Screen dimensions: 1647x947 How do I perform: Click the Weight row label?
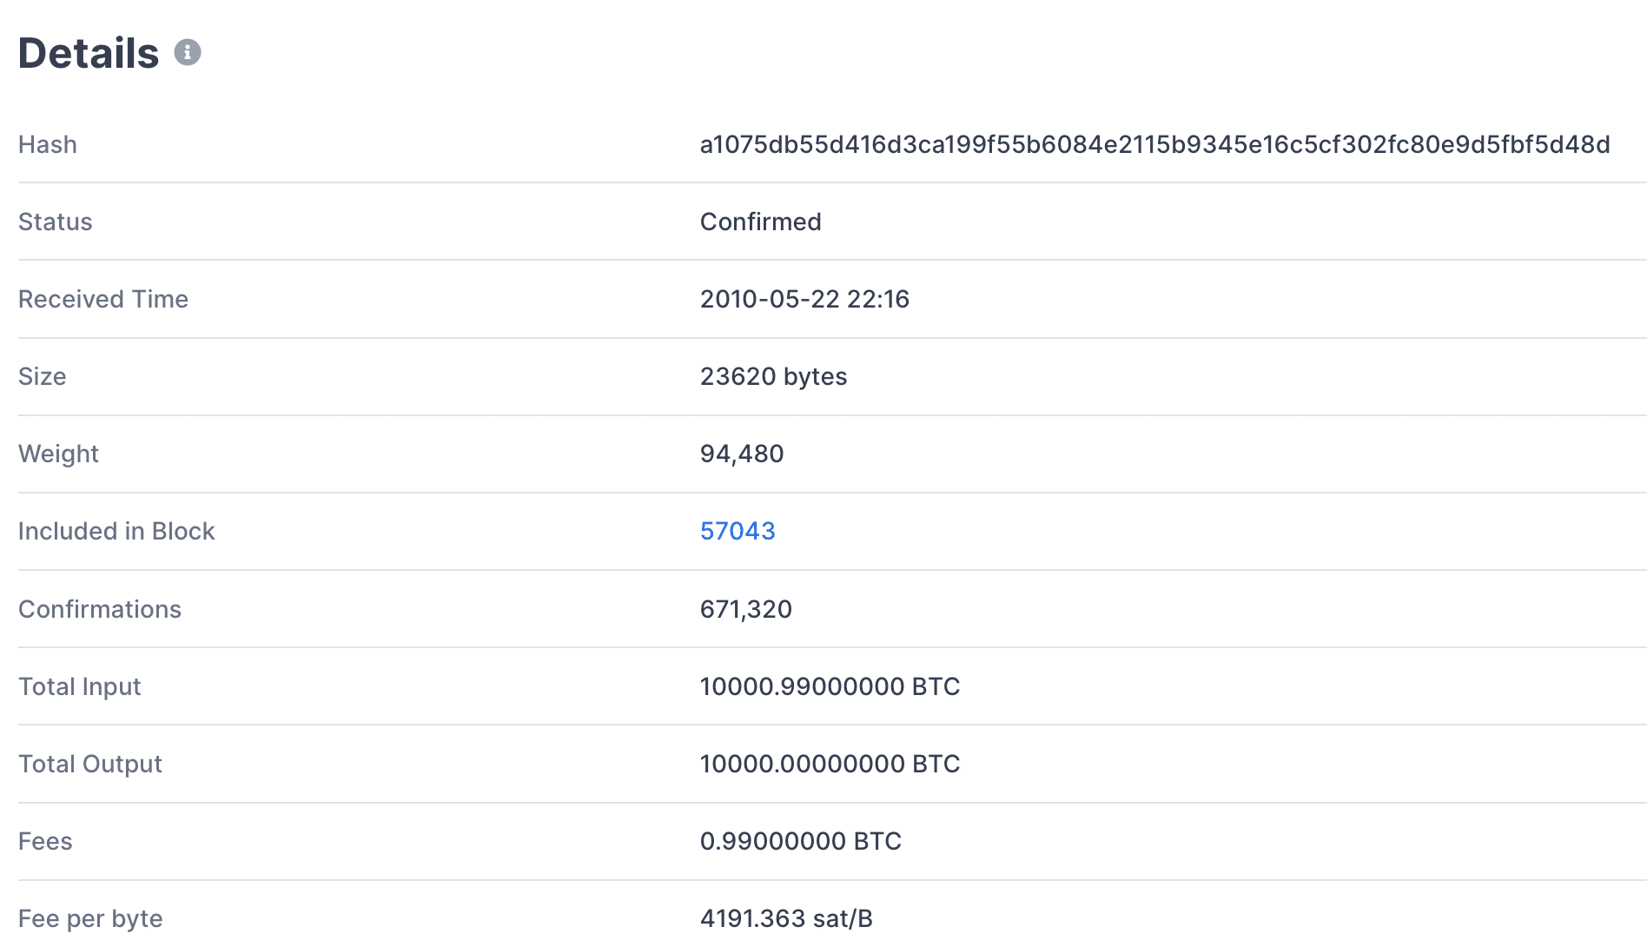coord(57,454)
